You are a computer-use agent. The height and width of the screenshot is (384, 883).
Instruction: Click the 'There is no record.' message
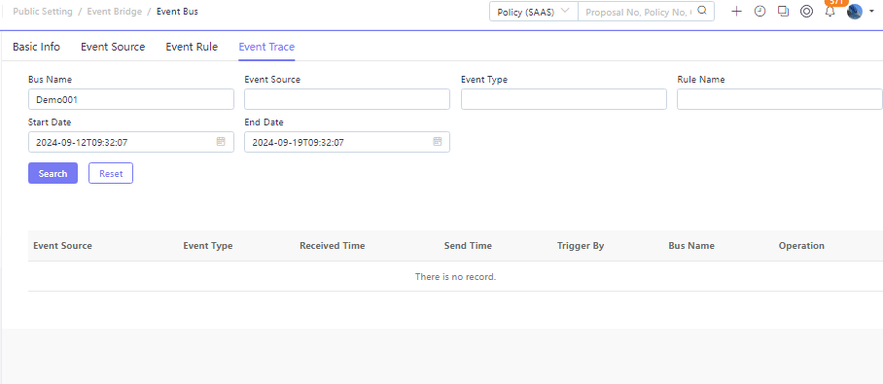pos(455,276)
